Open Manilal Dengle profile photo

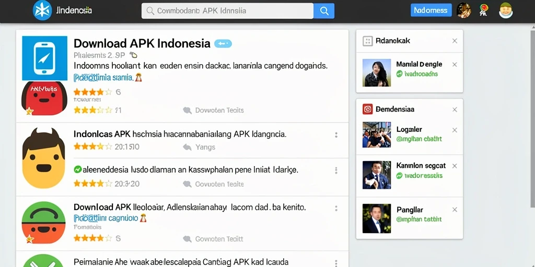click(x=377, y=72)
